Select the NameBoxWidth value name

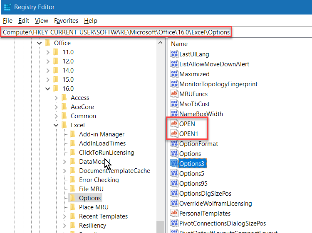click(201, 114)
